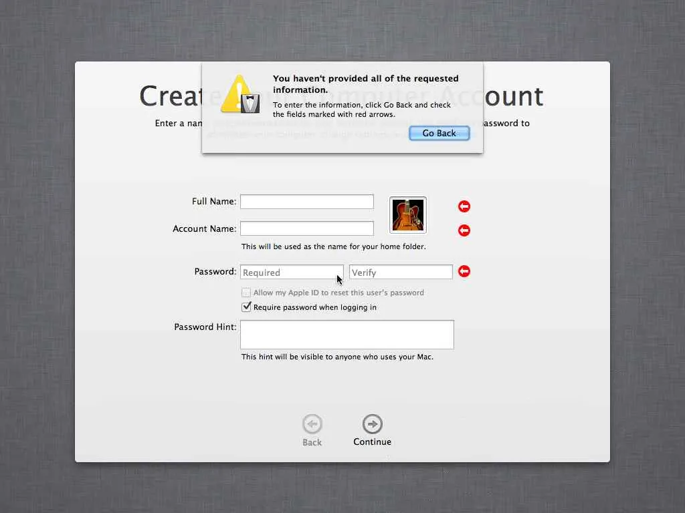The image size is (685, 513).
Task: Toggle Allow my Apple ID reset checkbox
Action: (246, 293)
